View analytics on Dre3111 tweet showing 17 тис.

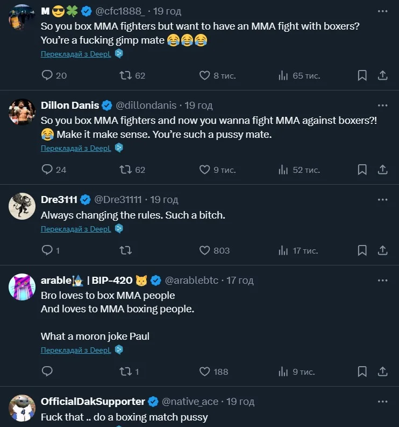pyautogui.click(x=298, y=250)
